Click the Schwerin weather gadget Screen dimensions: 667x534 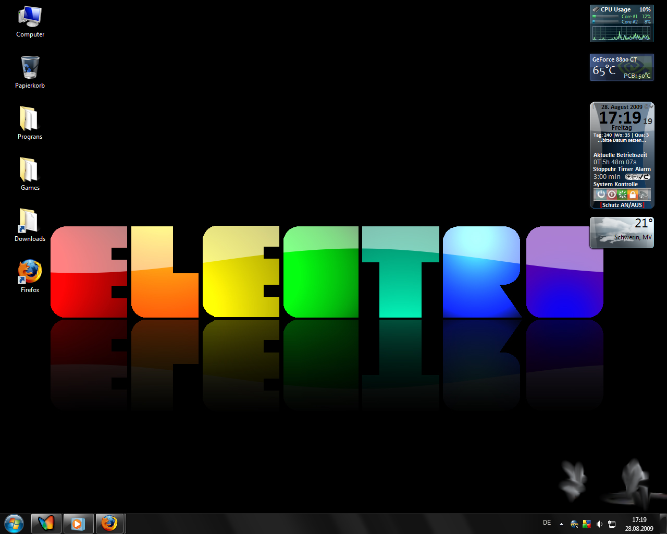[621, 233]
